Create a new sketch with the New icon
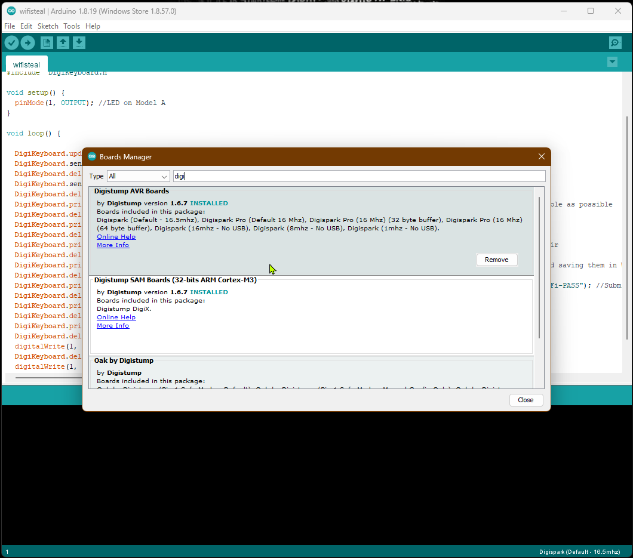Image resolution: width=633 pixels, height=558 pixels. [x=47, y=42]
